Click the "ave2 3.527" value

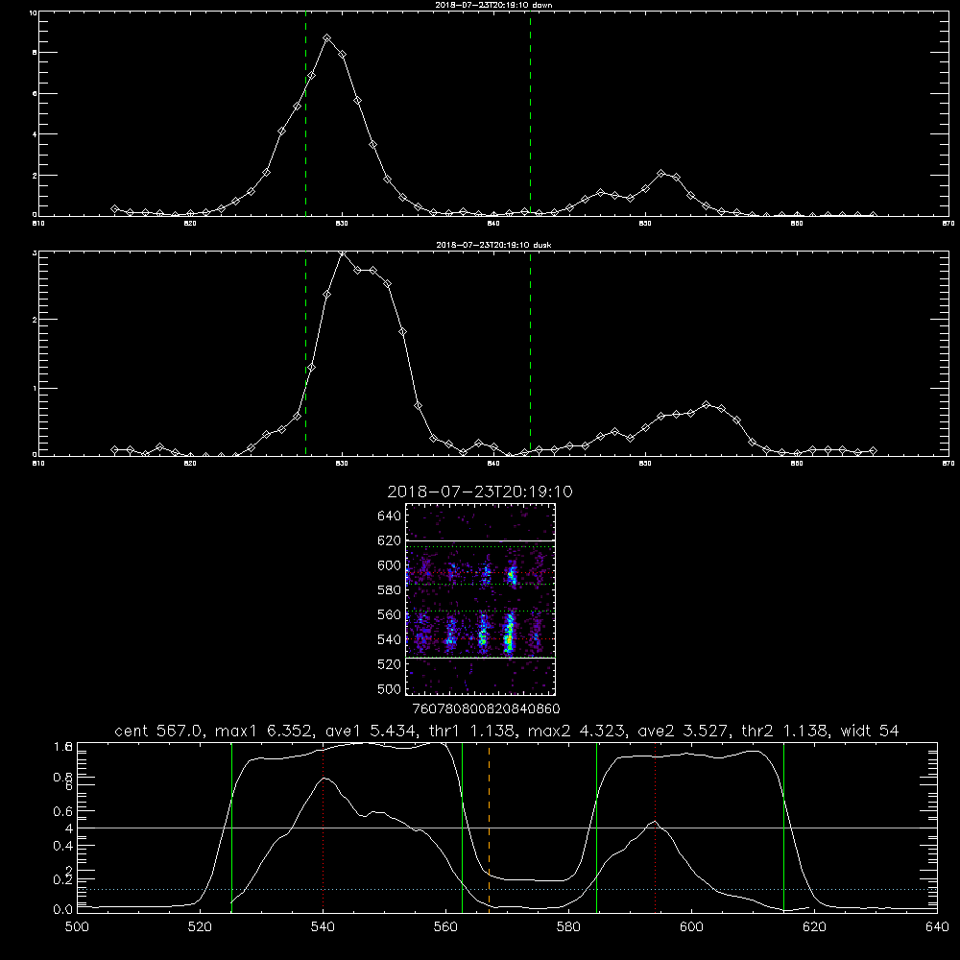tap(685, 731)
